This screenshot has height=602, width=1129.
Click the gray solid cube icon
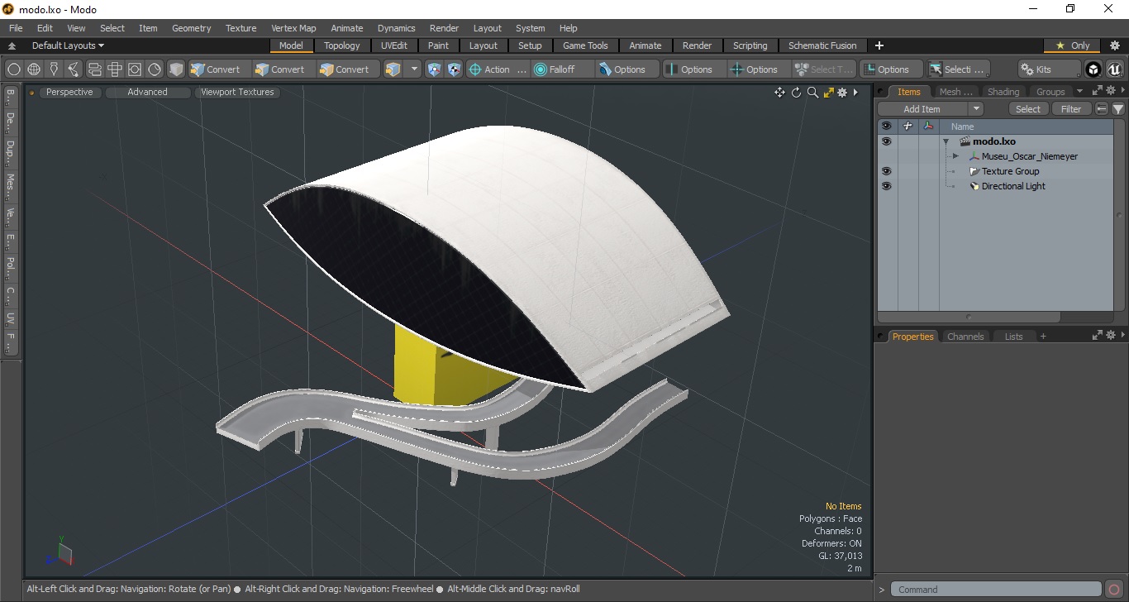tap(175, 69)
